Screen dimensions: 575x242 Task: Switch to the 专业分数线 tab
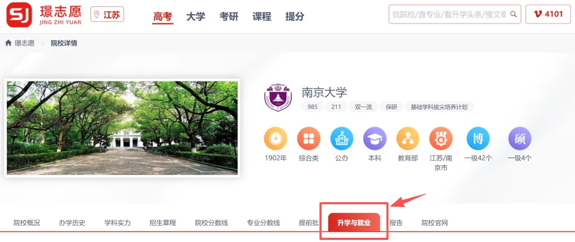[x=264, y=223]
